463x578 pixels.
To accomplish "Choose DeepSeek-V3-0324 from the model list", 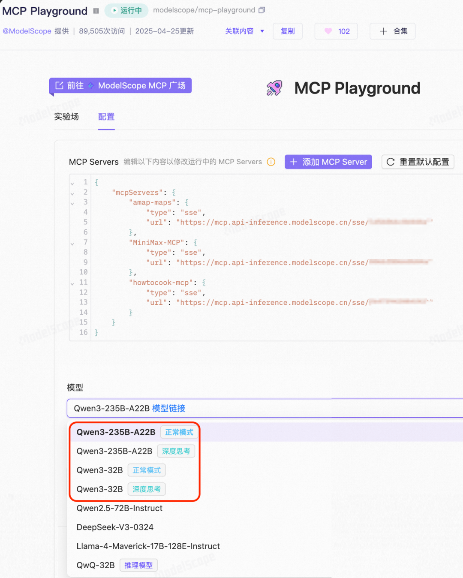I will [115, 527].
